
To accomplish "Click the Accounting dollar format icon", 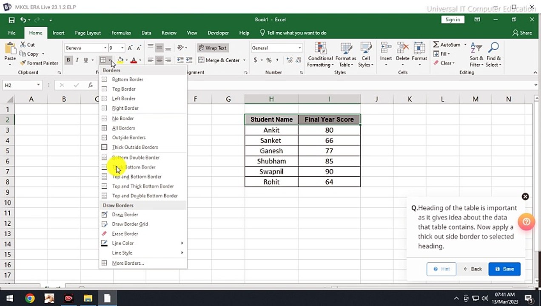I will [x=255, y=60].
